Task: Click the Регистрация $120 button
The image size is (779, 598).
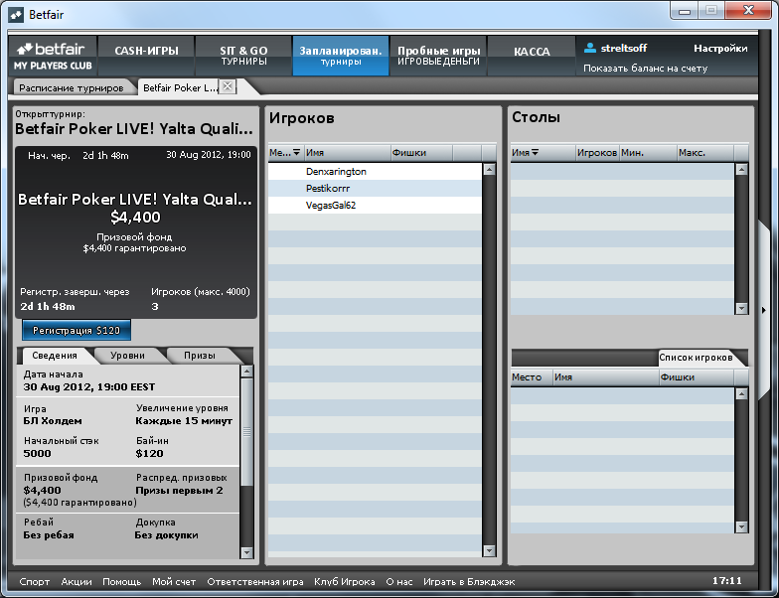Action: point(77,330)
